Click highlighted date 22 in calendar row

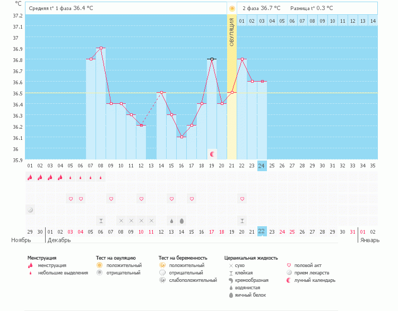[262, 232]
